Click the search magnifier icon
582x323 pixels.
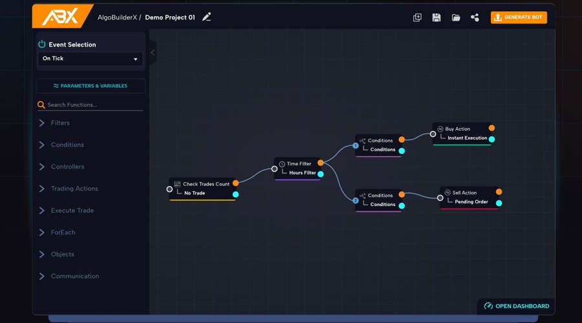41,105
